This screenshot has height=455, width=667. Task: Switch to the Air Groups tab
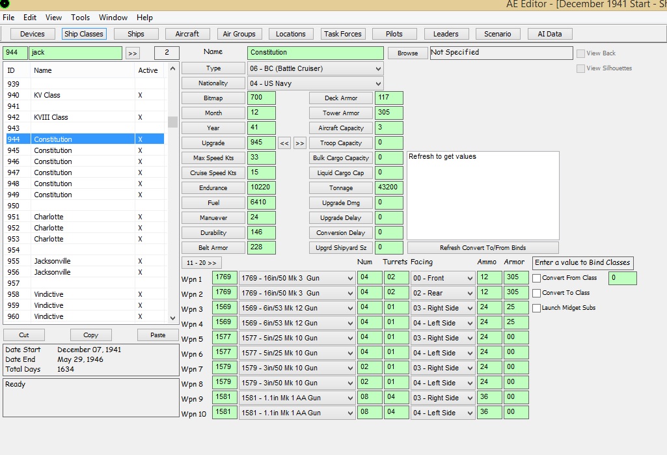point(239,34)
